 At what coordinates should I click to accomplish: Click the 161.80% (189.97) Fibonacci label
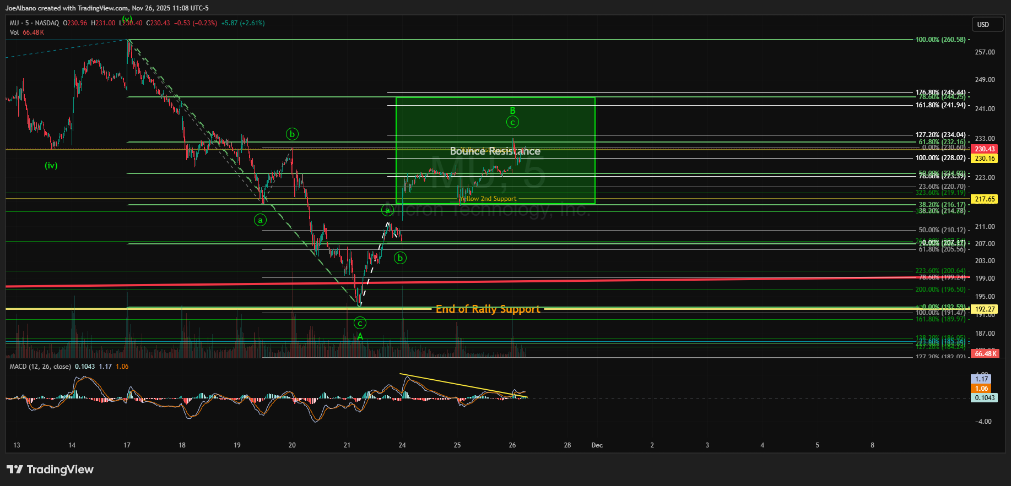940,319
